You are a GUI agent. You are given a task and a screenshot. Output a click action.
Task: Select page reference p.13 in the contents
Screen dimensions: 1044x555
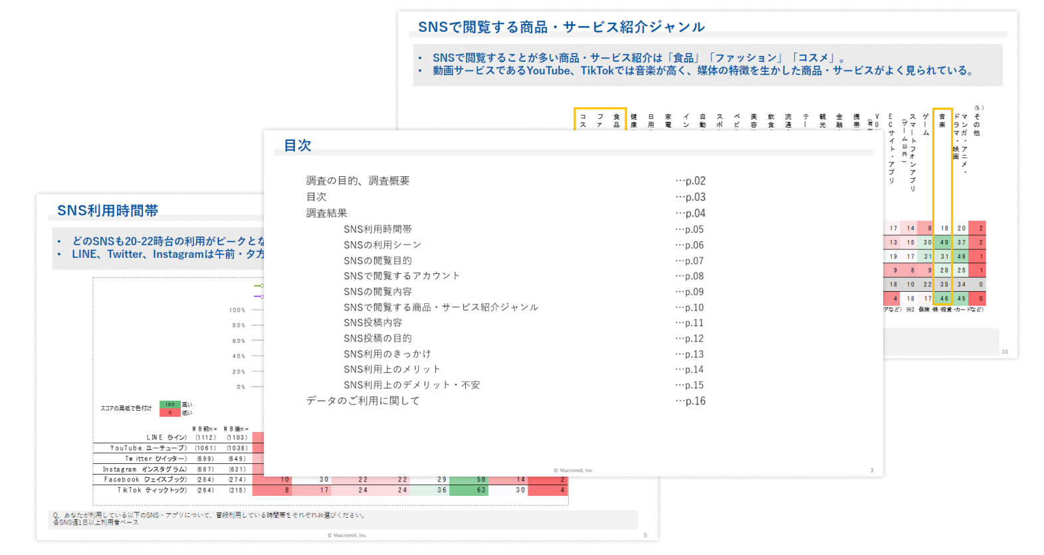[690, 354]
